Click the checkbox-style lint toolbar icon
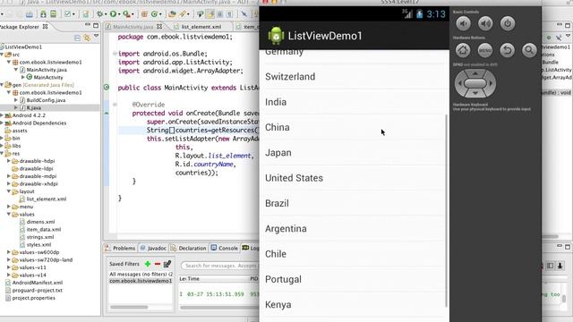Screen dimensions: 573x322 pos(68,14)
